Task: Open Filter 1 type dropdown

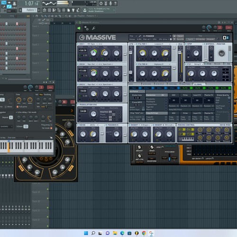Action: coord(159,44)
